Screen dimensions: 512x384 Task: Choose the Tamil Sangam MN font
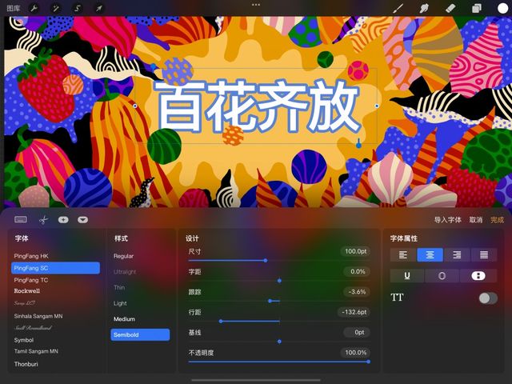(x=36, y=351)
